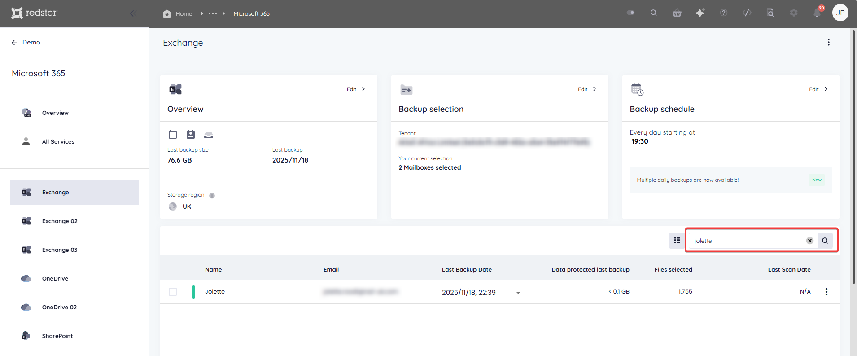Click the Microsoft 365 breadcrumb
Screen dimensions: 857x356
point(251,14)
